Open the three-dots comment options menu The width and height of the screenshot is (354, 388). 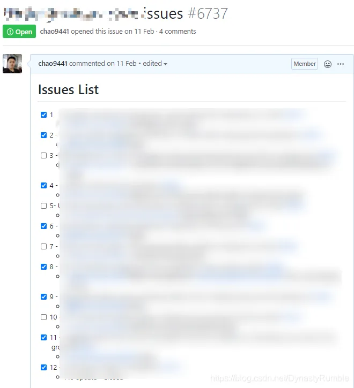pos(341,64)
